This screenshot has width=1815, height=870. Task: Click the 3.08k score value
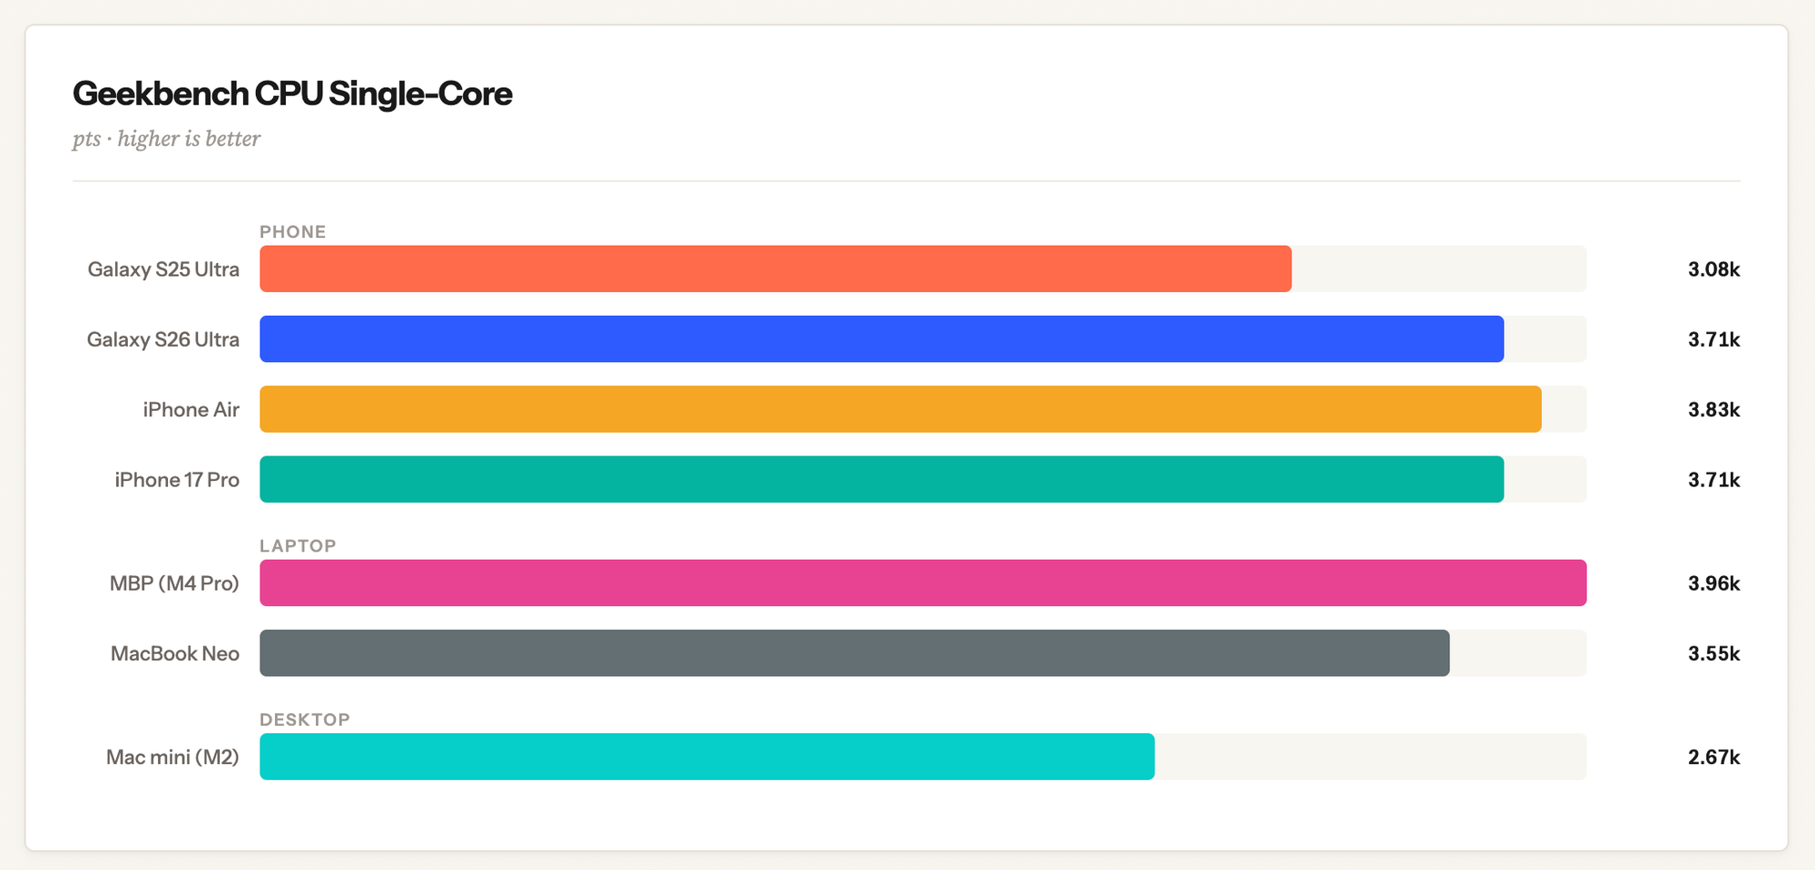(x=1713, y=269)
